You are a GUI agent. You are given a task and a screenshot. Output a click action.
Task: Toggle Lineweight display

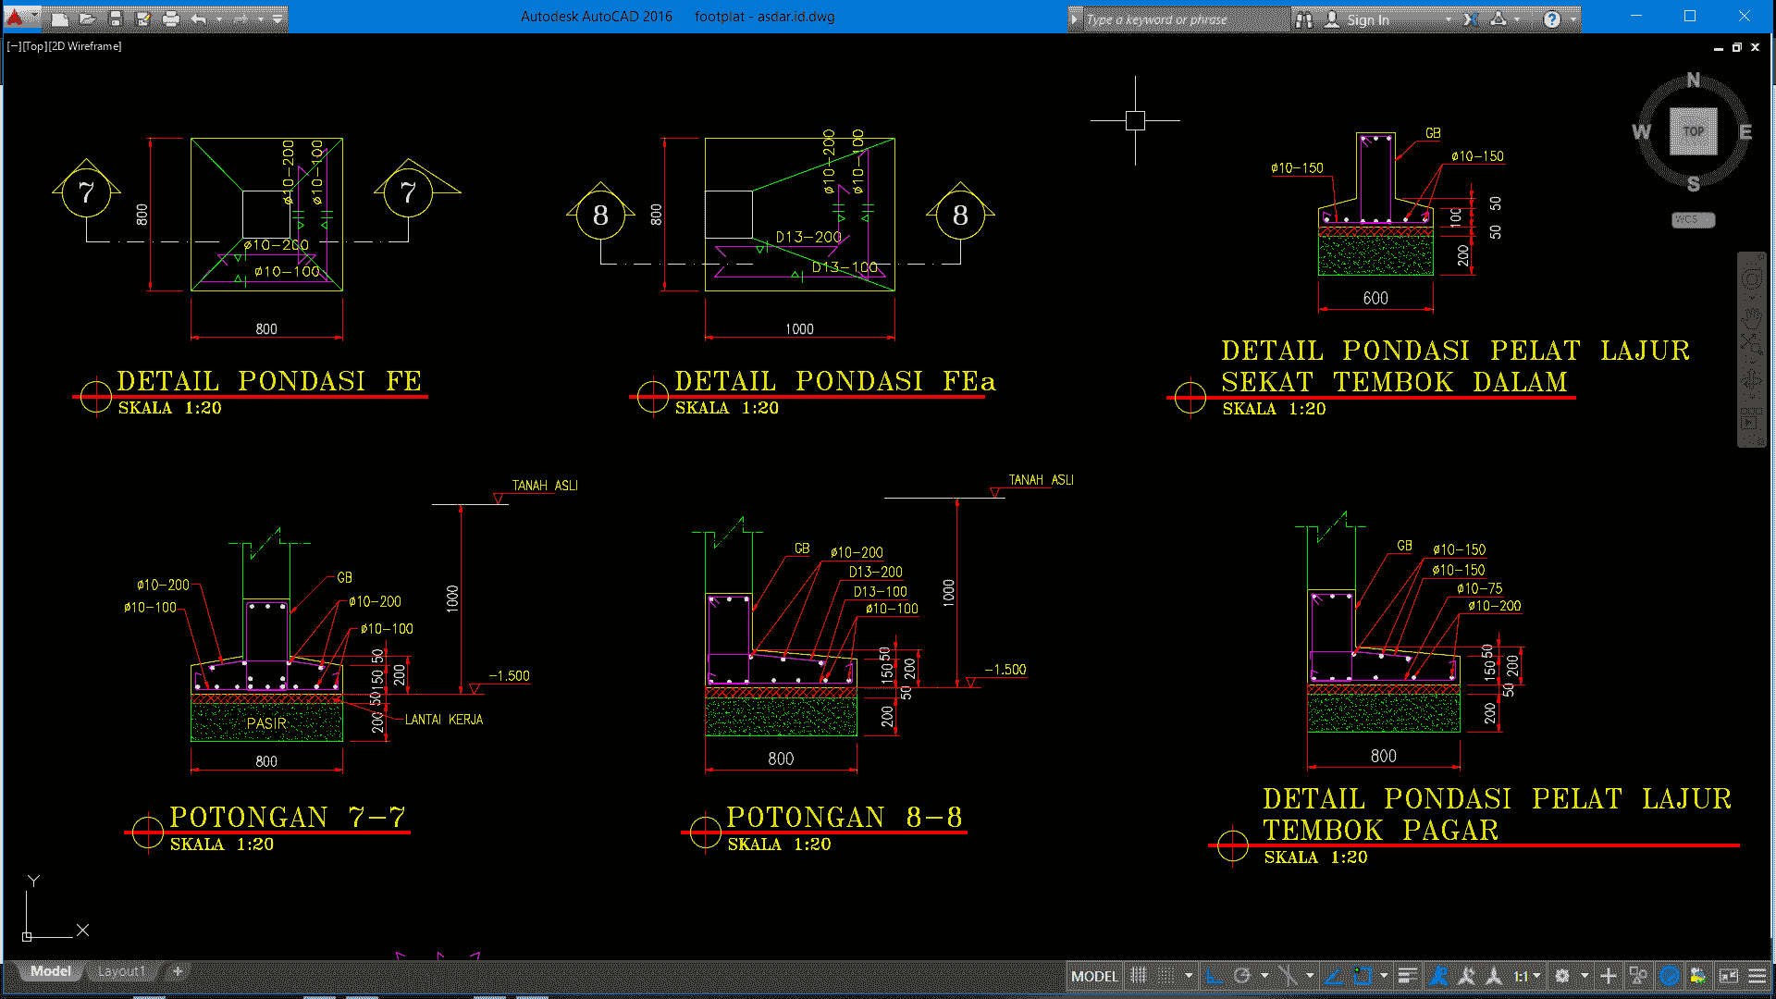1407,976
